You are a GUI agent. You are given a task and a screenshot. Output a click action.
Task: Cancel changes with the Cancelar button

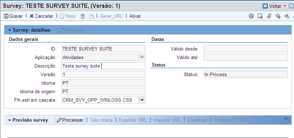click(x=41, y=16)
